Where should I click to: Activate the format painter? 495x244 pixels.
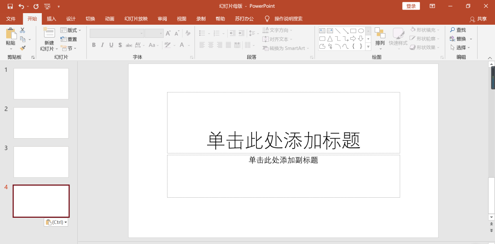[x=22, y=47]
